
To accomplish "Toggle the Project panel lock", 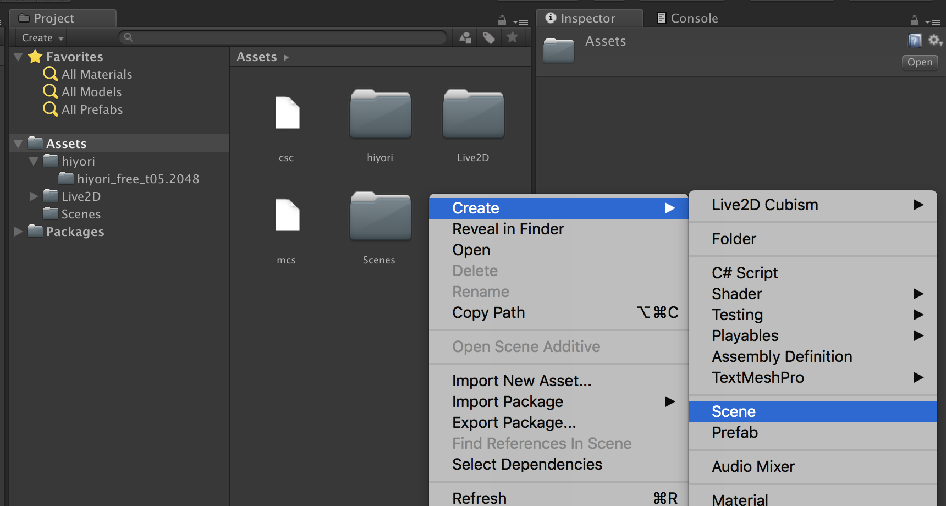I will click(502, 21).
